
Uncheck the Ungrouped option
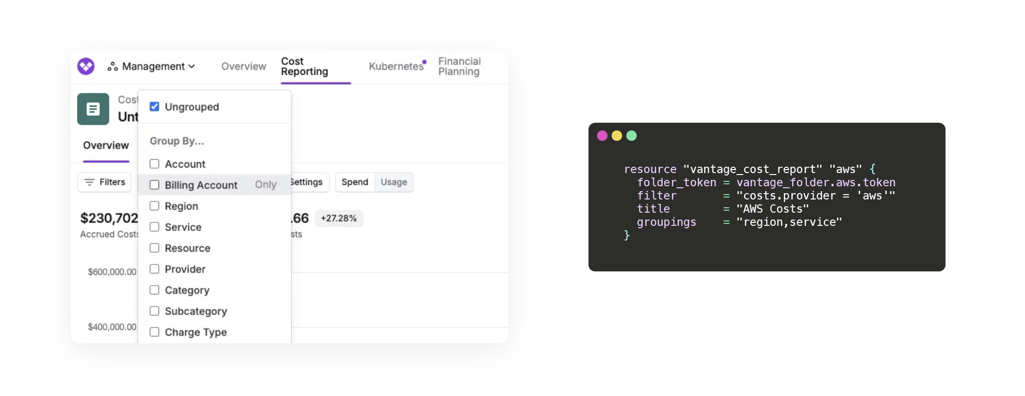pos(155,107)
